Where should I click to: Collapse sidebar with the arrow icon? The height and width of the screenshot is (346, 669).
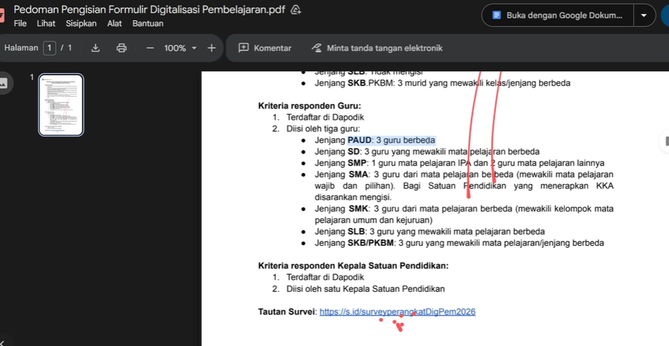pyautogui.click(x=3, y=343)
